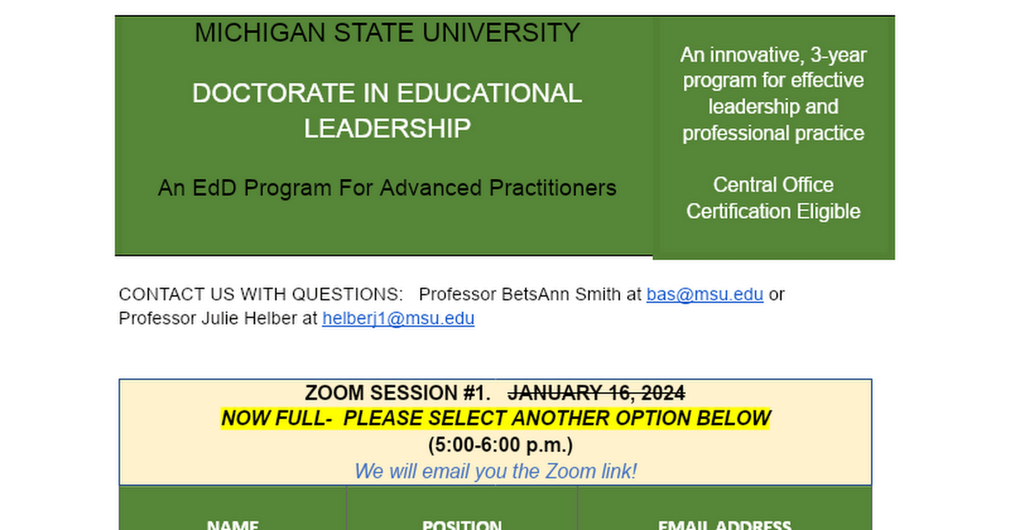Viewport: 1010px width, 530px height.
Task: Click the 'DOCTORATE IN EDUCATIONAL' title line
Action: [x=387, y=93]
